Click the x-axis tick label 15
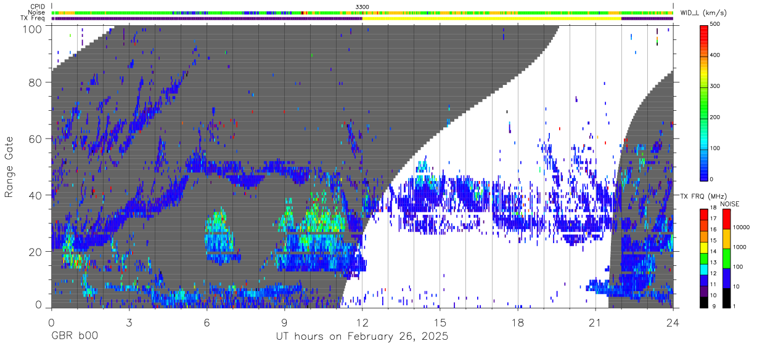 tap(440, 322)
